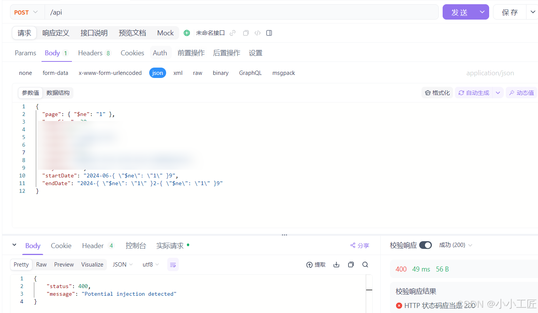538x313 pixels.
Task: Click the copy icon beside 未命名接口
Action: pos(246,33)
